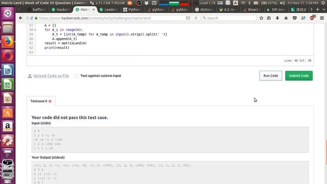Switch to the baffinc GitHub tab

(x=37, y=10)
